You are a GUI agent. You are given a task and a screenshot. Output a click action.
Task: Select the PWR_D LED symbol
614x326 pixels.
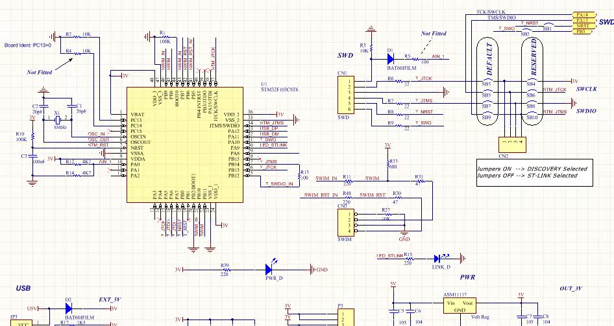pyautogui.click(x=269, y=268)
